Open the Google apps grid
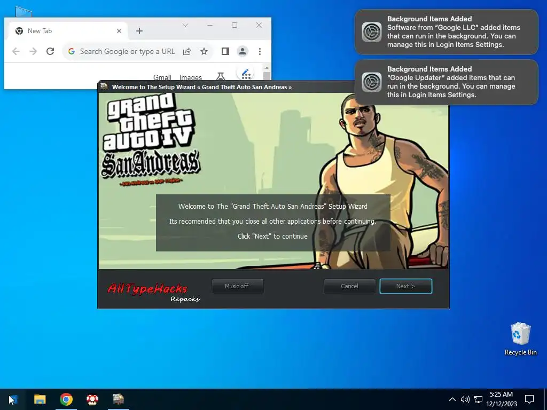Screen dimensions: 547x410 (246, 74)
